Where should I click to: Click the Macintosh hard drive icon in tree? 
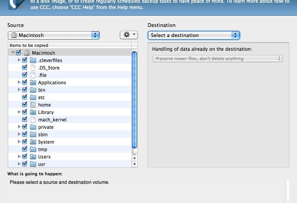pyautogui.click(x=27, y=53)
